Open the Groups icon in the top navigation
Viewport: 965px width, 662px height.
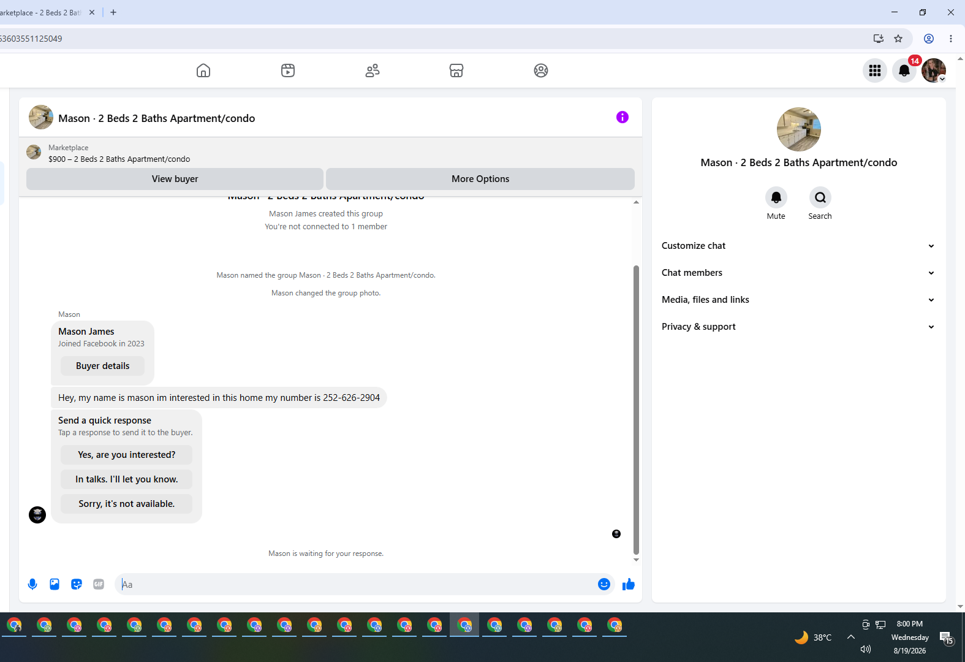click(541, 70)
